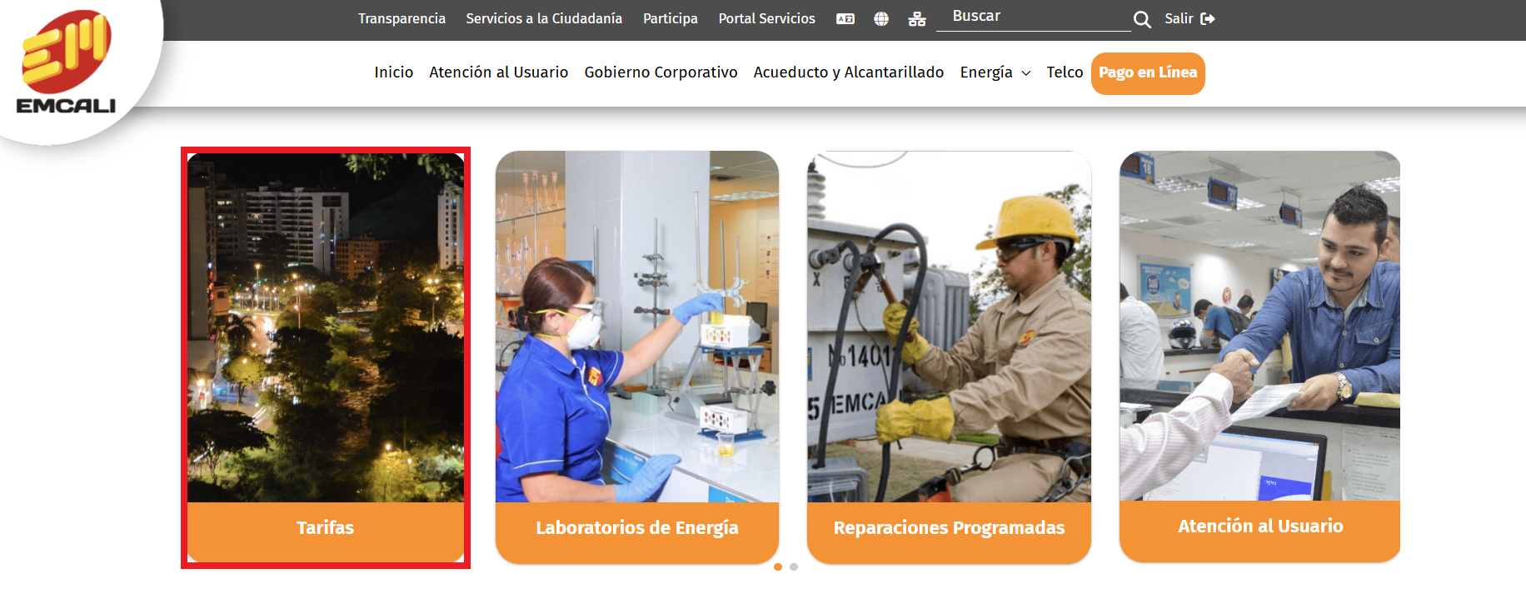Image resolution: width=1526 pixels, height=614 pixels.
Task: Open Servicios a la Ciudadanía
Action: coord(544,18)
